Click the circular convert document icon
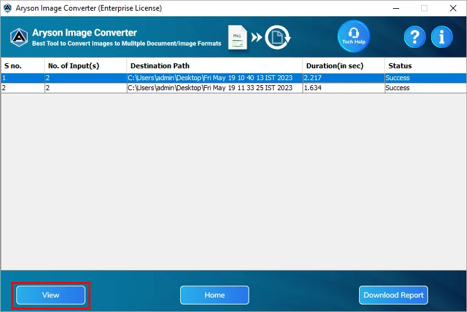The image size is (467, 312). coord(277,38)
